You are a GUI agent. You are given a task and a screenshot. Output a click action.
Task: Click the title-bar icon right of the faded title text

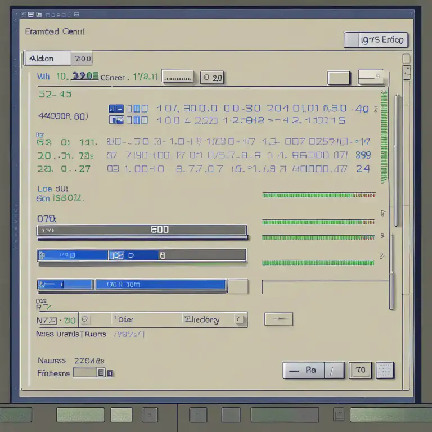coord(76,14)
